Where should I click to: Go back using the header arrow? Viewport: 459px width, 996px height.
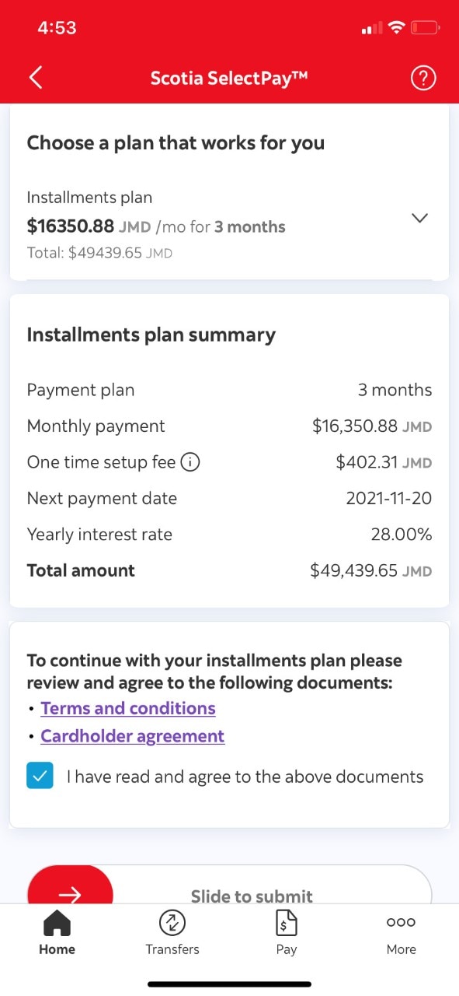(36, 78)
